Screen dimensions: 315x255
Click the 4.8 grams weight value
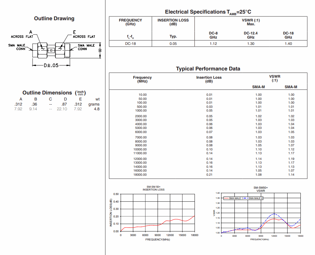[96, 109]
